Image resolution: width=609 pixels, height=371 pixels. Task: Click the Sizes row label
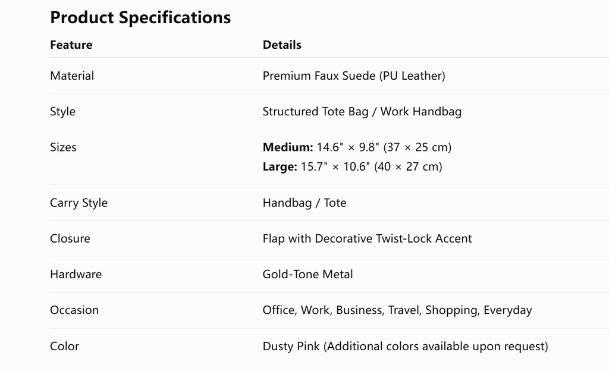pyautogui.click(x=63, y=147)
